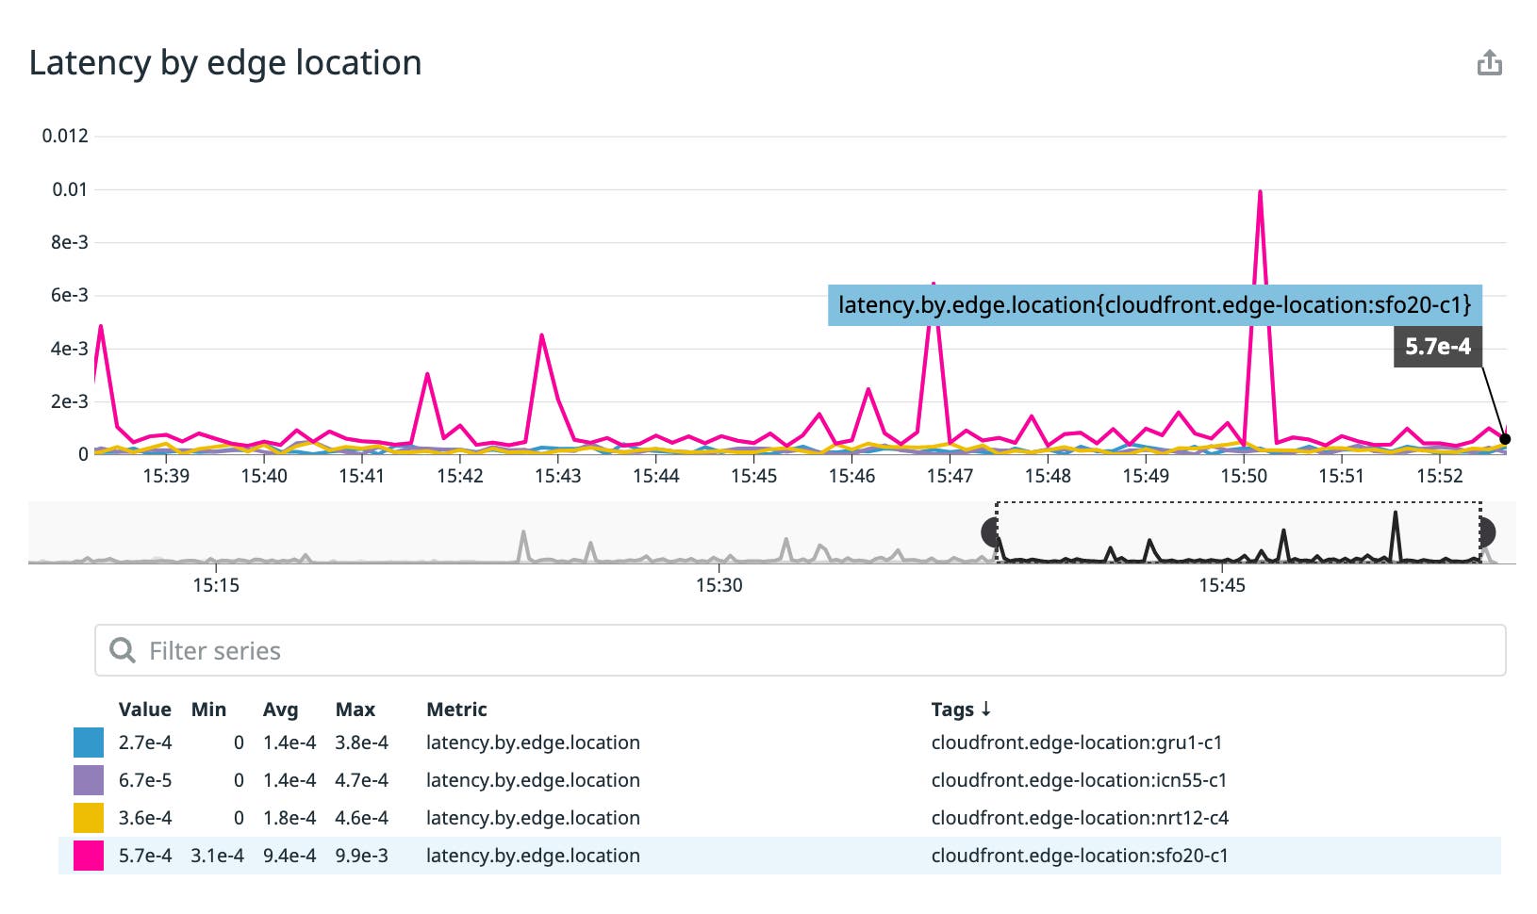Toggle visibility of the nrt12-c4 series
The image size is (1537, 914).
pyautogui.click(x=88, y=818)
